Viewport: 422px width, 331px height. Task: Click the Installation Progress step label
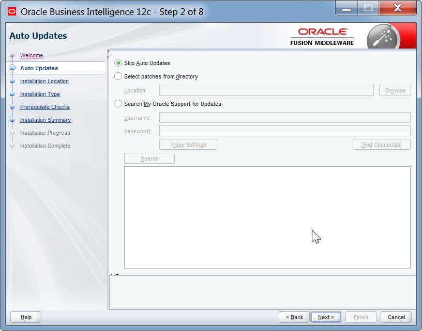point(45,133)
